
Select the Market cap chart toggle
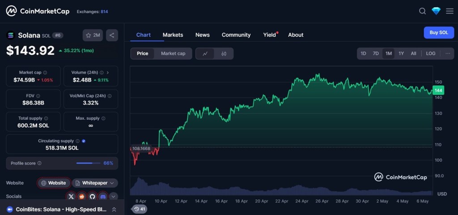[173, 54]
